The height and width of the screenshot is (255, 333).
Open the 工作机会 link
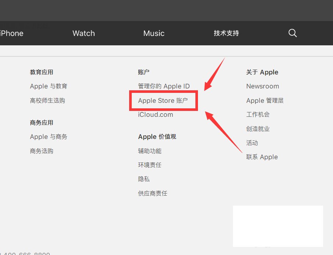point(258,115)
